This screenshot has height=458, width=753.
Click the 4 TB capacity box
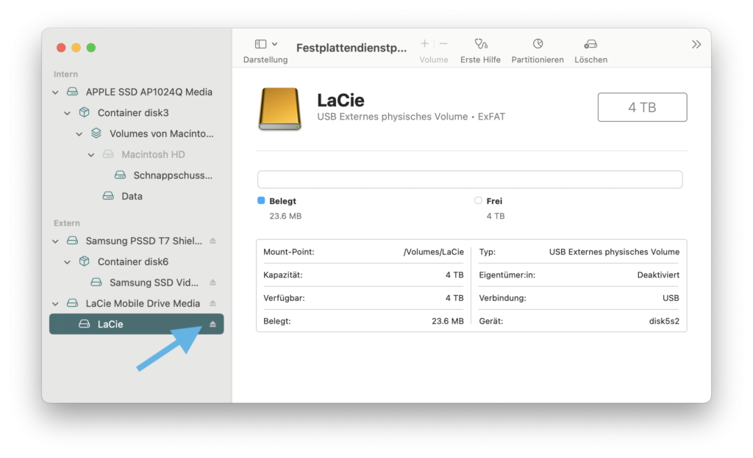642,107
